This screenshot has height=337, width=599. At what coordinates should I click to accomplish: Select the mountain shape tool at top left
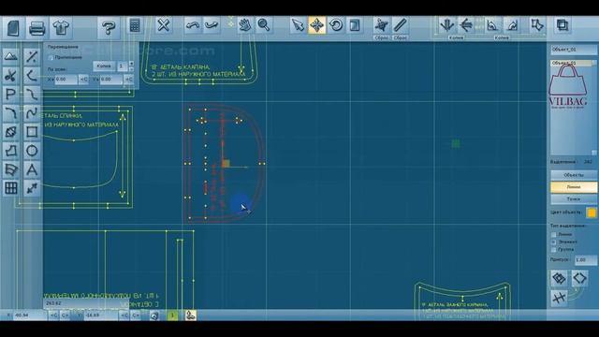coord(10,57)
